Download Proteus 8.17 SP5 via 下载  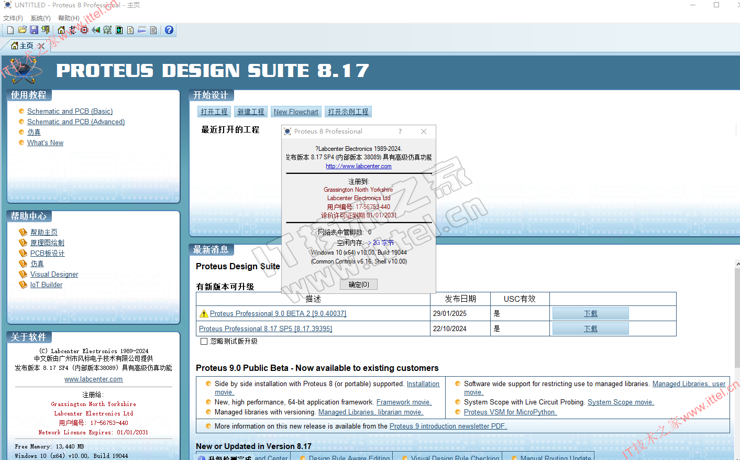click(591, 328)
